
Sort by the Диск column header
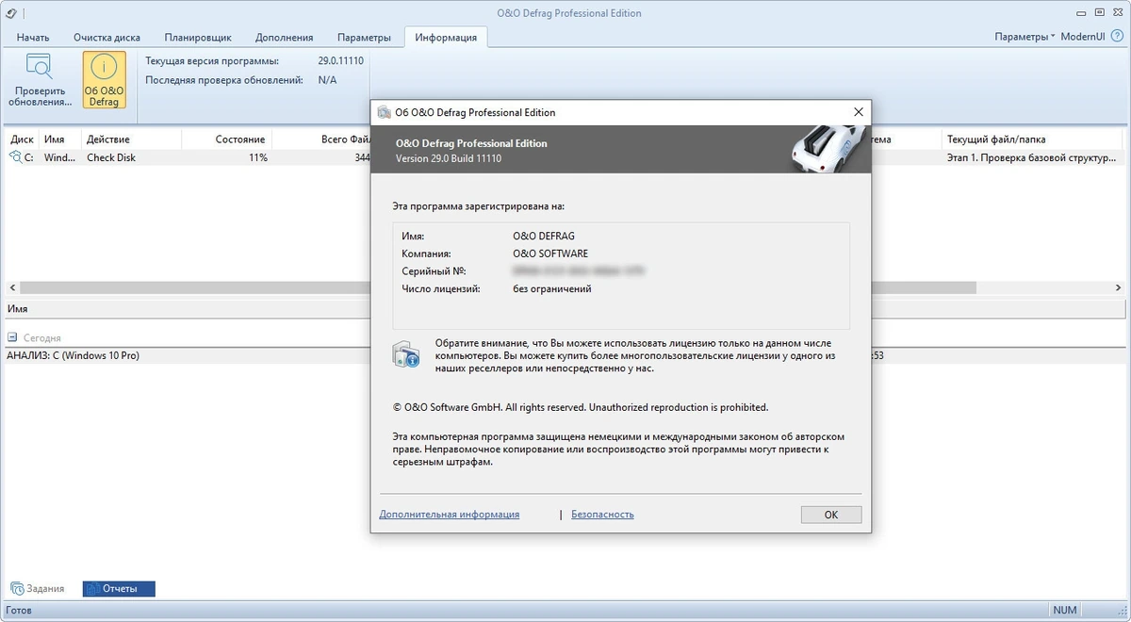[22, 139]
